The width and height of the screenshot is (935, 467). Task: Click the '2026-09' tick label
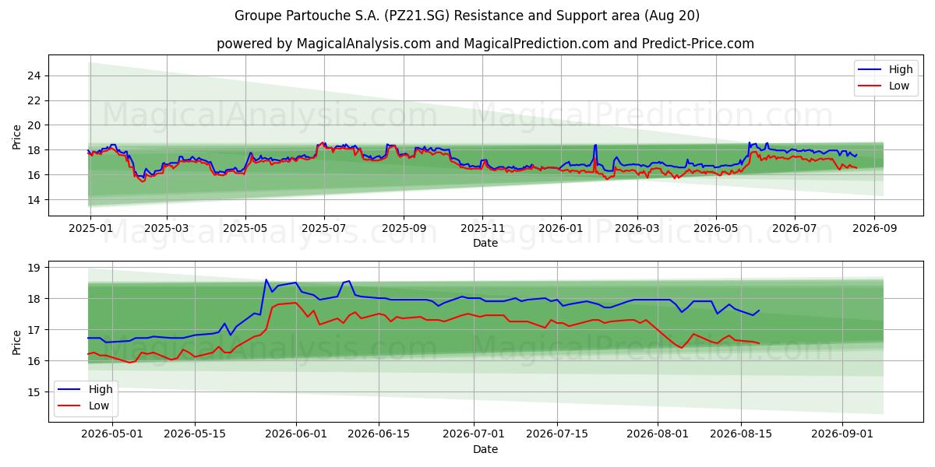pos(874,228)
